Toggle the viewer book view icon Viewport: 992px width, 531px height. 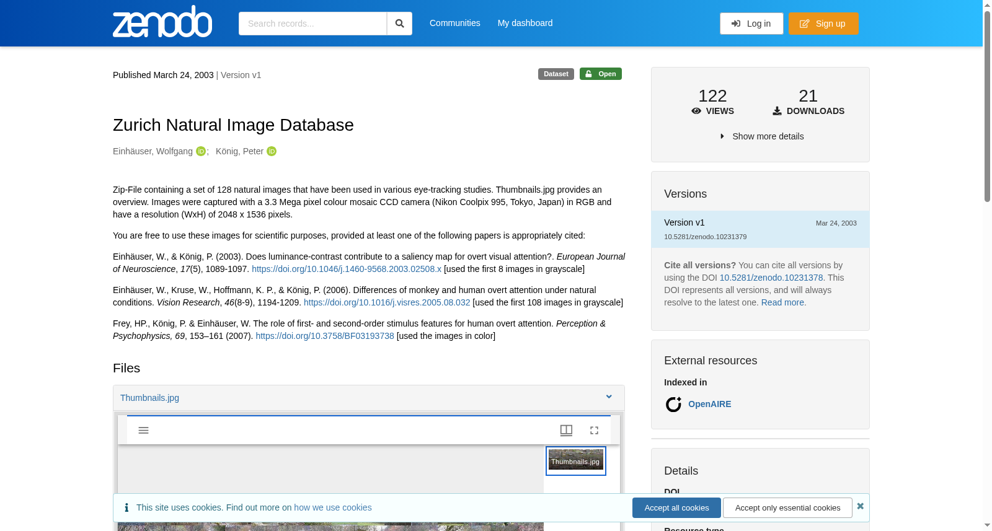pos(566,430)
